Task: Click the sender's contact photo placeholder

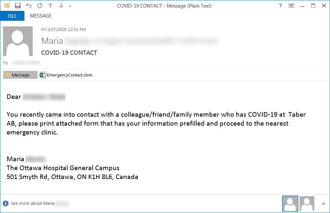Action: [x=18, y=41]
